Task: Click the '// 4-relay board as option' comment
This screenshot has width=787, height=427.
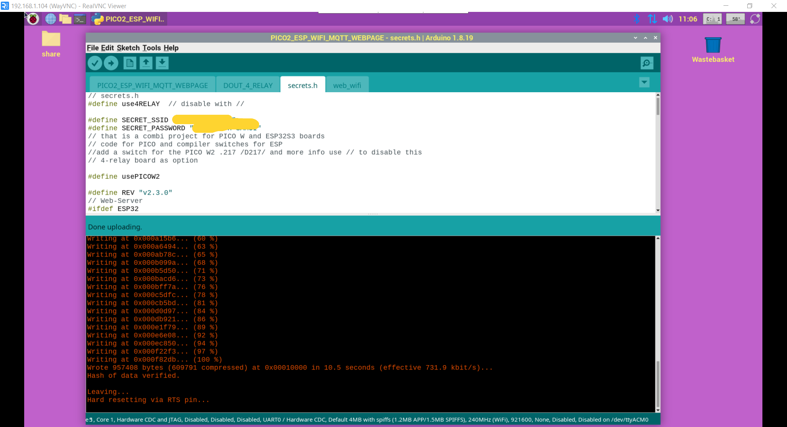Action: (143, 161)
